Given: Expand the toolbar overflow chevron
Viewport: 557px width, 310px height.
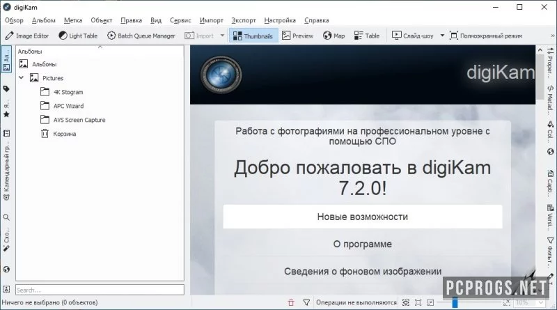Looking at the screenshot, I should pos(553,36).
